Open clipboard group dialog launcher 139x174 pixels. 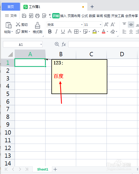pos(43,36)
